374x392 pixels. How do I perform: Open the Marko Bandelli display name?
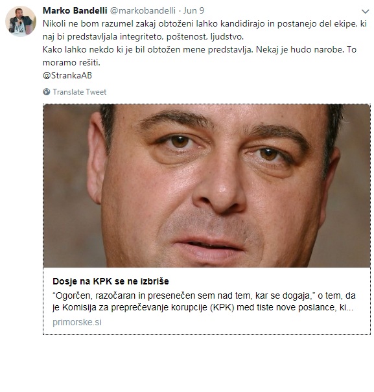click(x=75, y=10)
